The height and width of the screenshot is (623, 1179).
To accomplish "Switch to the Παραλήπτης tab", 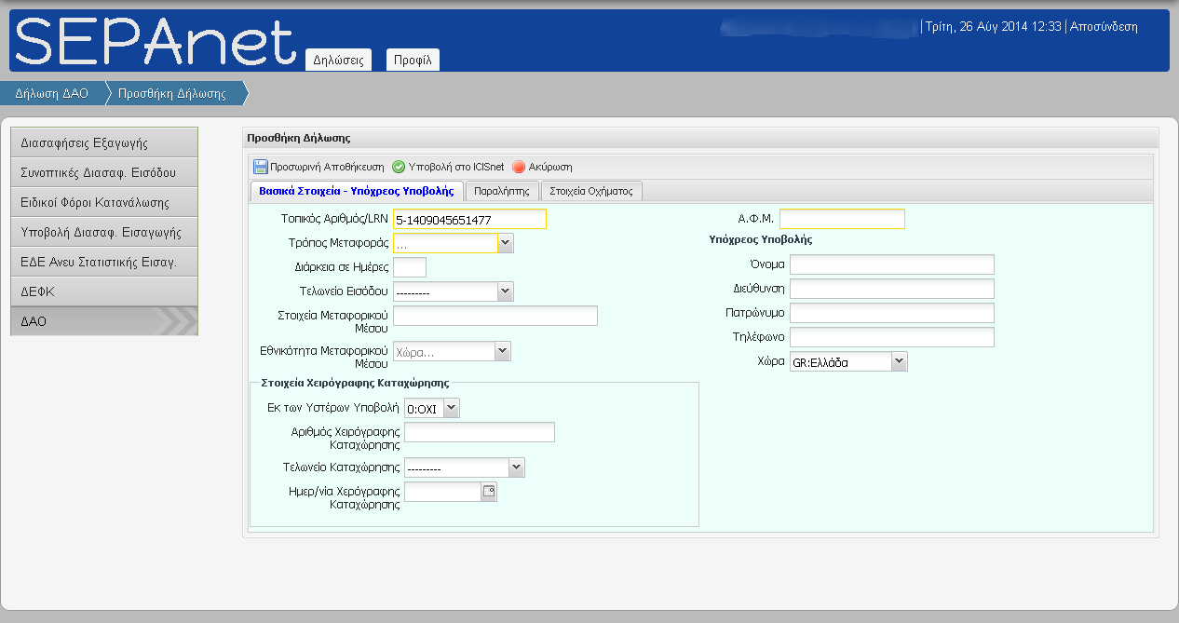I will [x=502, y=191].
